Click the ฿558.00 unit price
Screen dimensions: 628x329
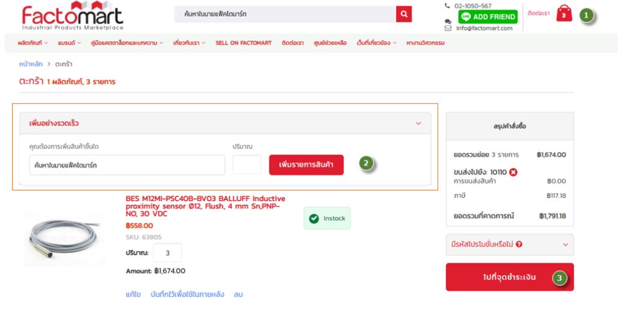coord(139,226)
